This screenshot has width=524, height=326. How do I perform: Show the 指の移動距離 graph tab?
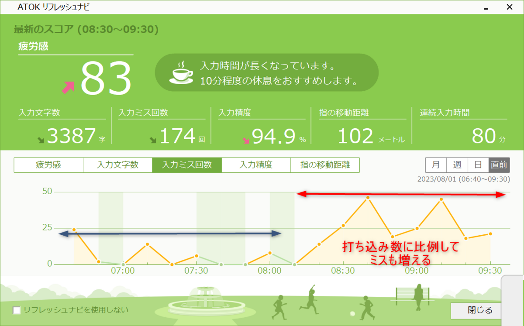[325, 165]
